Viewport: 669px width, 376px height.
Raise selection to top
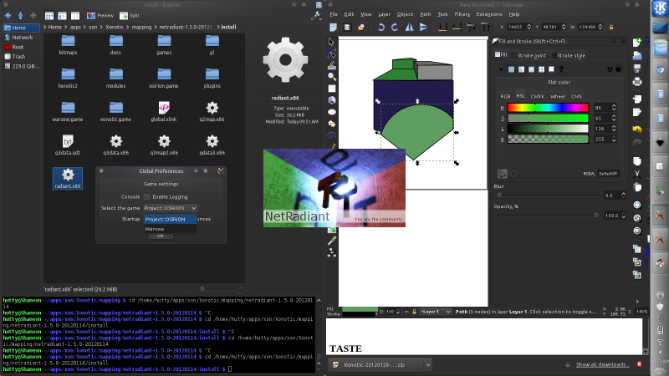(485, 27)
